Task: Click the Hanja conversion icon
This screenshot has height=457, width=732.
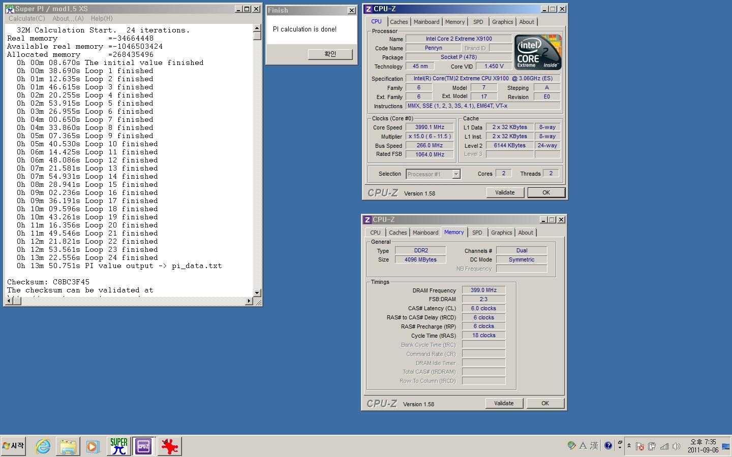Action: point(594,446)
